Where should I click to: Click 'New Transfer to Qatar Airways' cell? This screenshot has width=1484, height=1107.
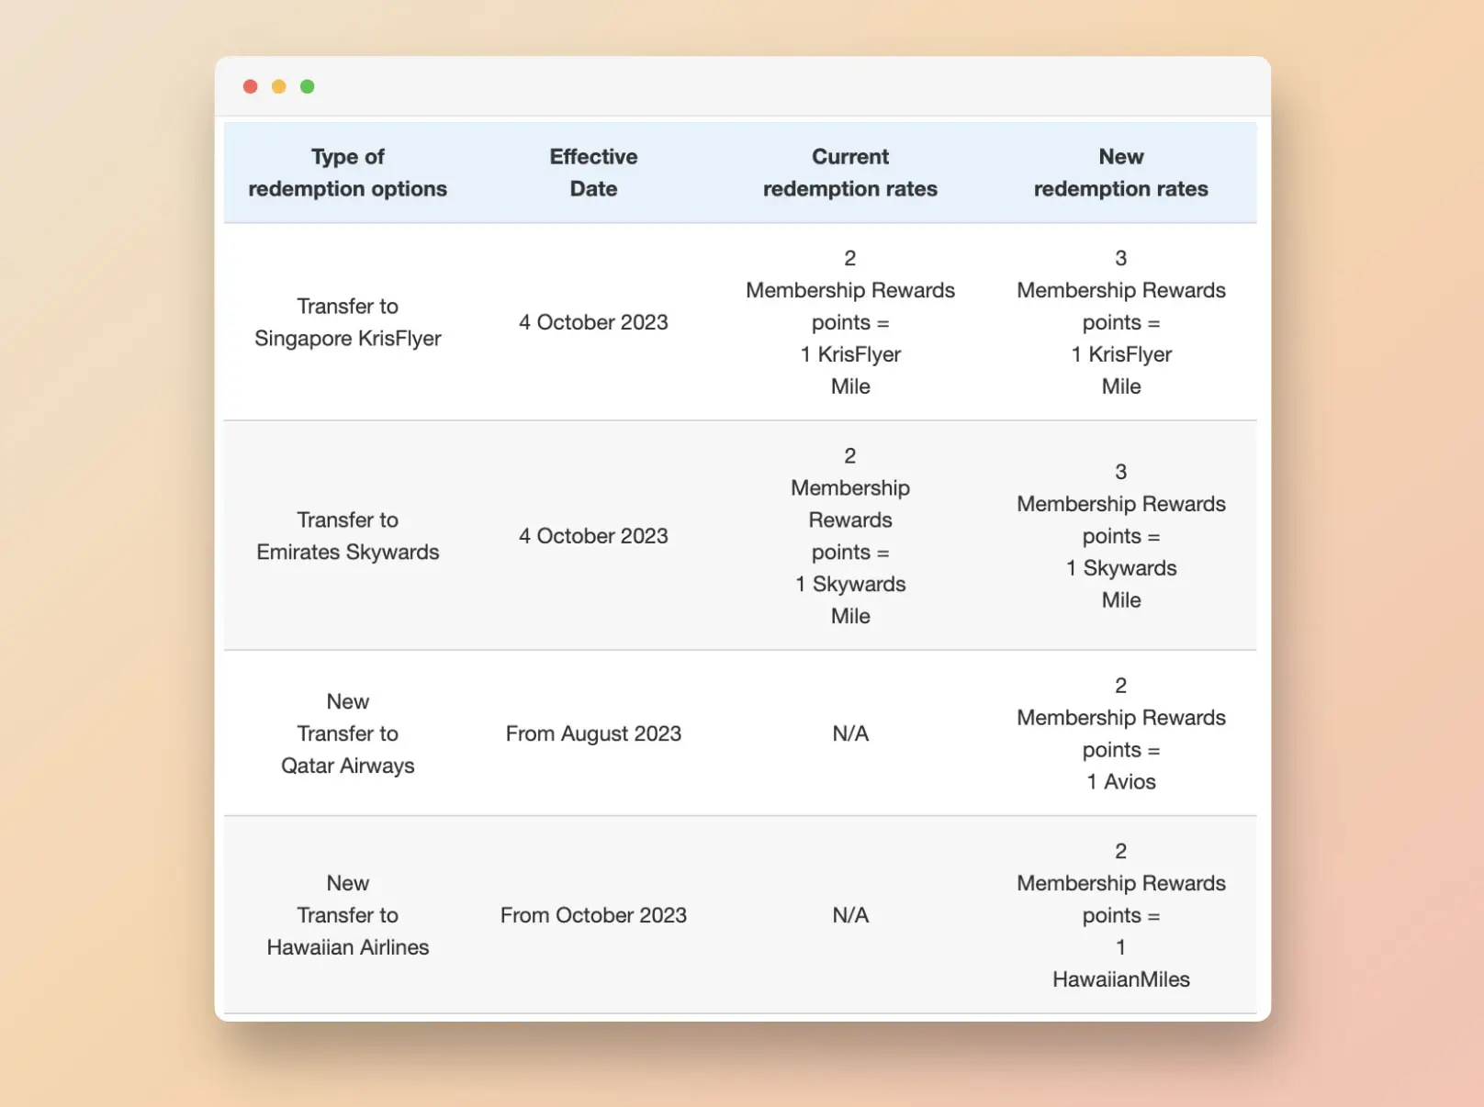[348, 733]
